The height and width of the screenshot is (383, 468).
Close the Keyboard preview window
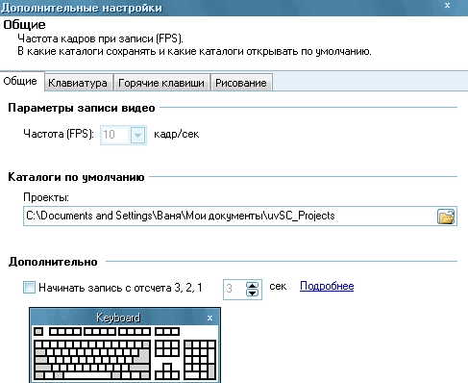click(x=209, y=318)
